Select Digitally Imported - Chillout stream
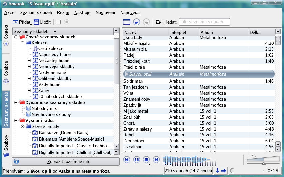Screen dimensions: 284x177 point(75,152)
